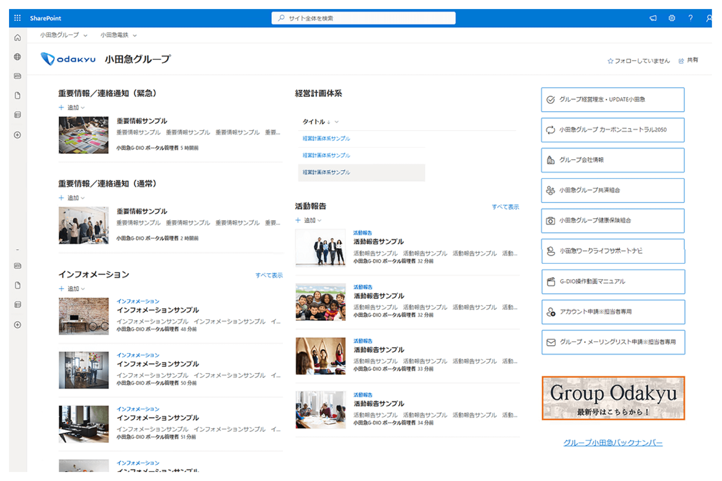722x481 pixels.
Task: Open グループ小田急バックナンバー link
Action: [613, 443]
